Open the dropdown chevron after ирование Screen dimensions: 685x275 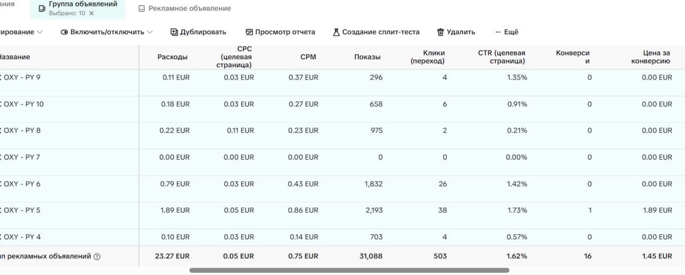coord(39,32)
